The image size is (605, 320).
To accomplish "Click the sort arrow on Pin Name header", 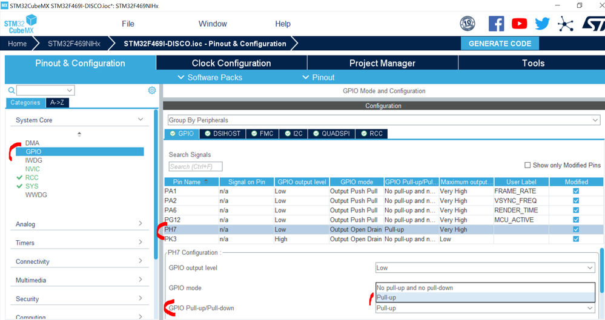I will coord(206,181).
